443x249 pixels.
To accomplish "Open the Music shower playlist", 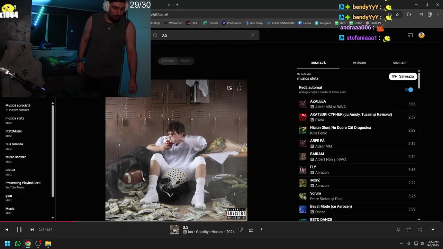I will tap(27, 159).
